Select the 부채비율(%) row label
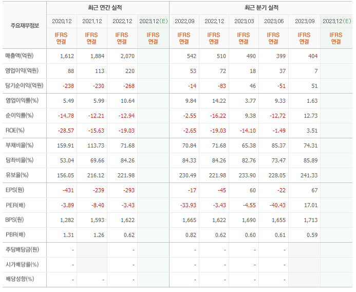This screenshot has height=292, width=356. point(20,145)
